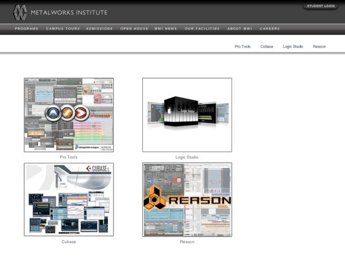Open the Reason logo thumbnail image

point(187,200)
